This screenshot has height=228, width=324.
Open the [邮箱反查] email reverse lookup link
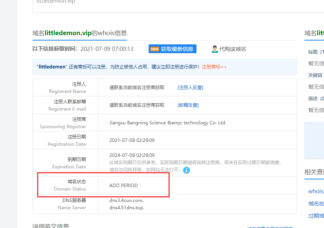(188, 105)
